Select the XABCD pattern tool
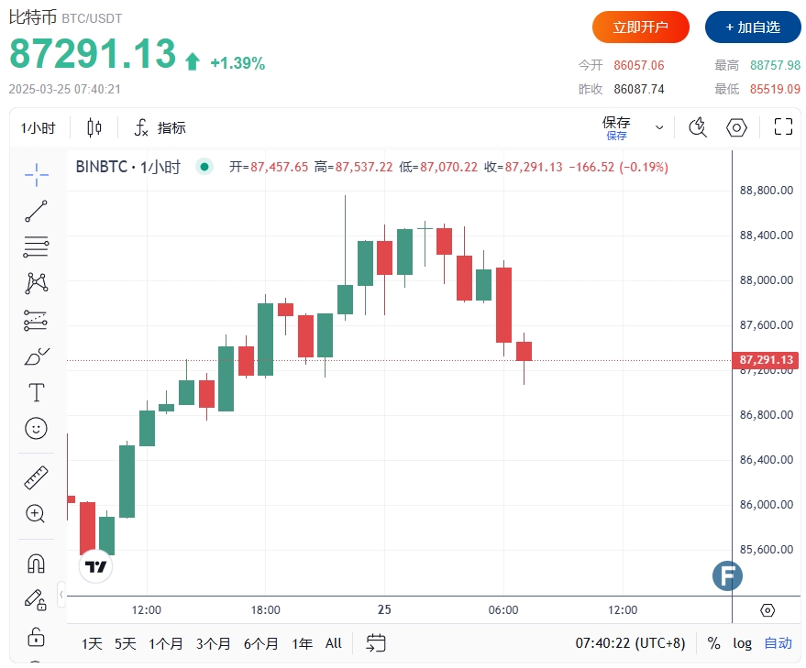 coord(36,283)
